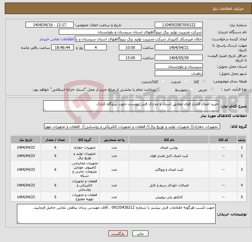Click the validity time field 15:00

pyautogui.click(x=130, y=58)
